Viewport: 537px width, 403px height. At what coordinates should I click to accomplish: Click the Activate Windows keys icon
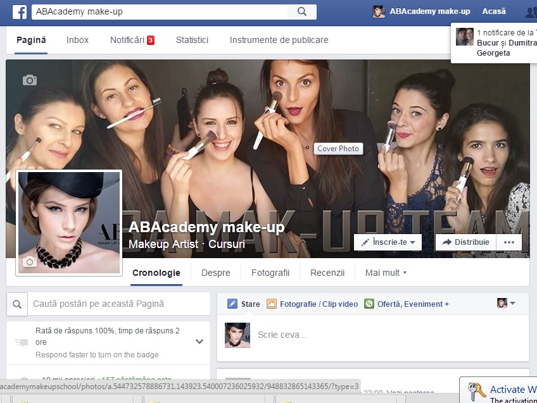click(477, 391)
